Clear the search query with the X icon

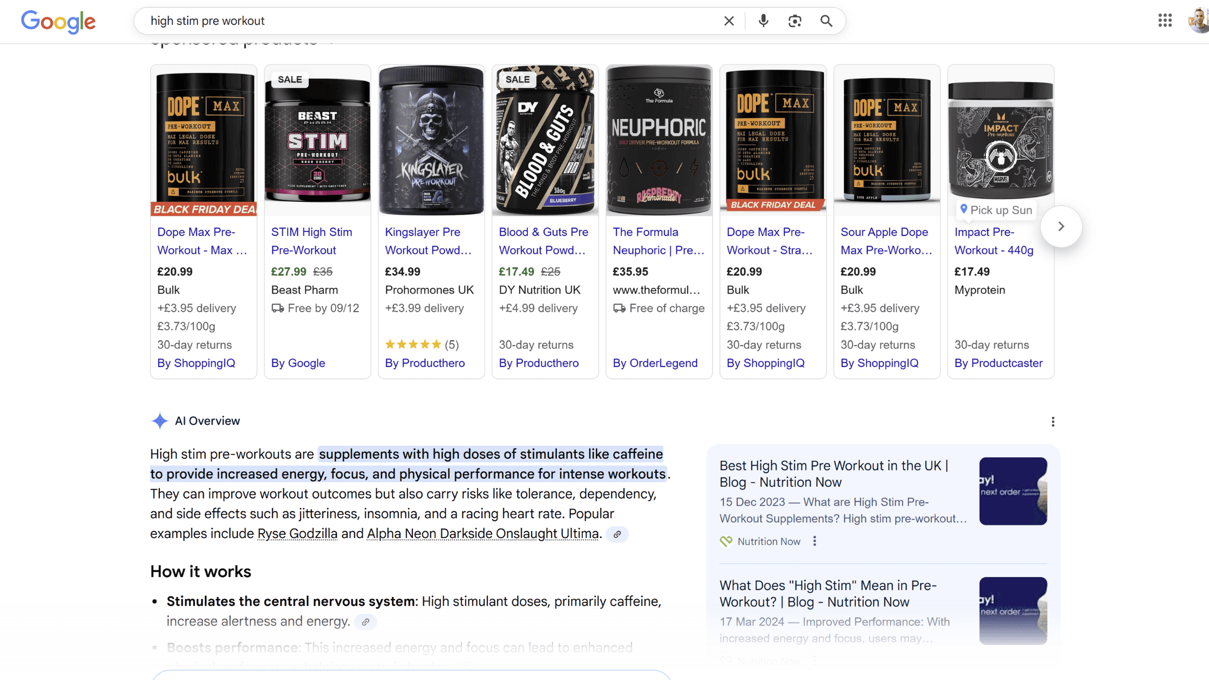coord(729,21)
